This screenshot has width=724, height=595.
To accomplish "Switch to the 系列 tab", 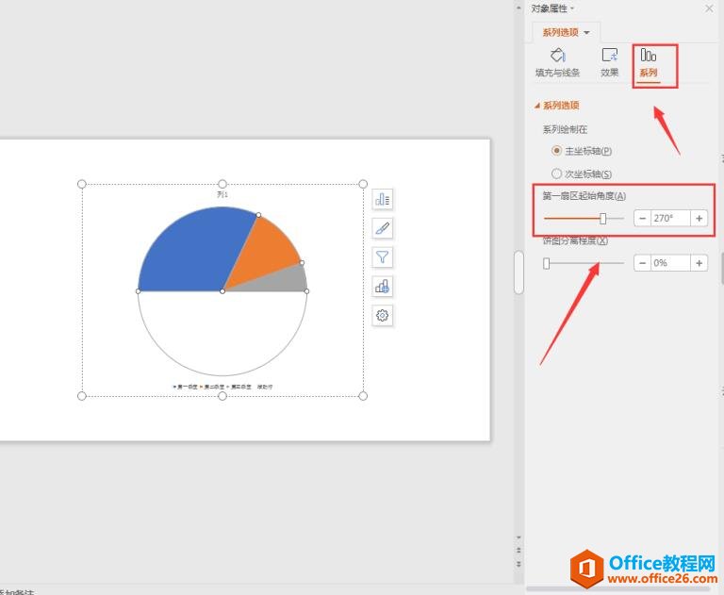I will 649,64.
